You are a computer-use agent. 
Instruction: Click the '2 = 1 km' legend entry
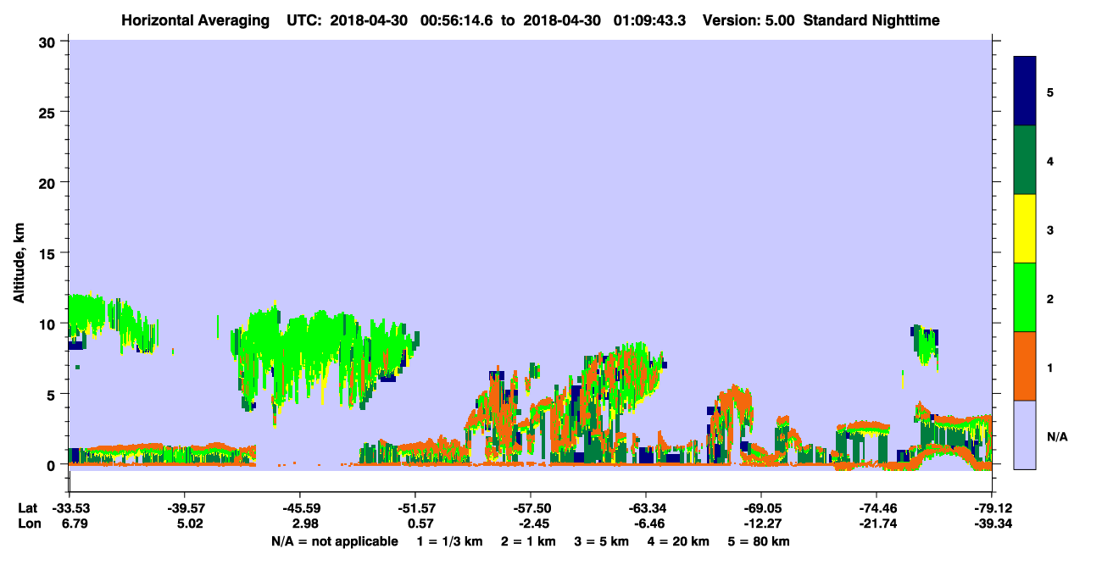[x=528, y=541]
